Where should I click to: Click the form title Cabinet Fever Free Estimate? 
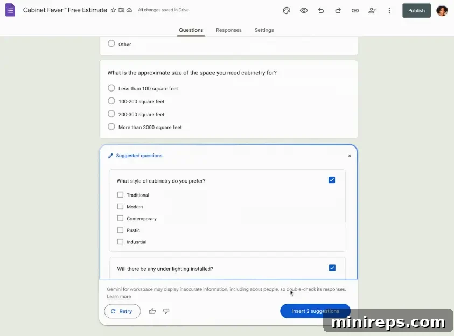(x=65, y=10)
